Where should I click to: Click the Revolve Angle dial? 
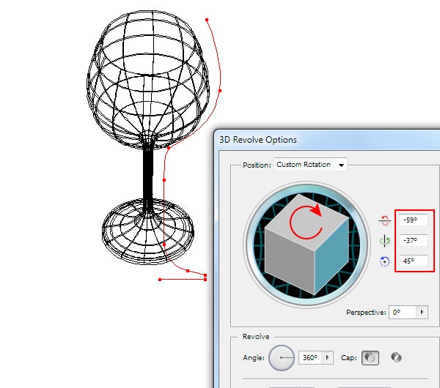(282, 358)
